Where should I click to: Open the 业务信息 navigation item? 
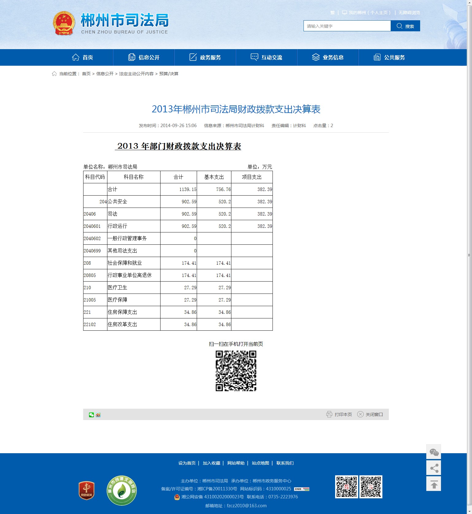tap(328, 57)
